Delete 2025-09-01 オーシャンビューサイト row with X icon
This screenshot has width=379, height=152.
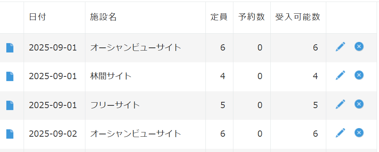359,46
